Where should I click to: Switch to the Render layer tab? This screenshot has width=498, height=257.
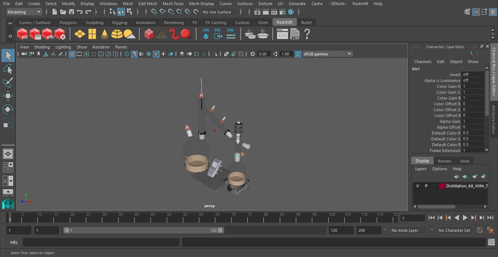click(444, 161)
